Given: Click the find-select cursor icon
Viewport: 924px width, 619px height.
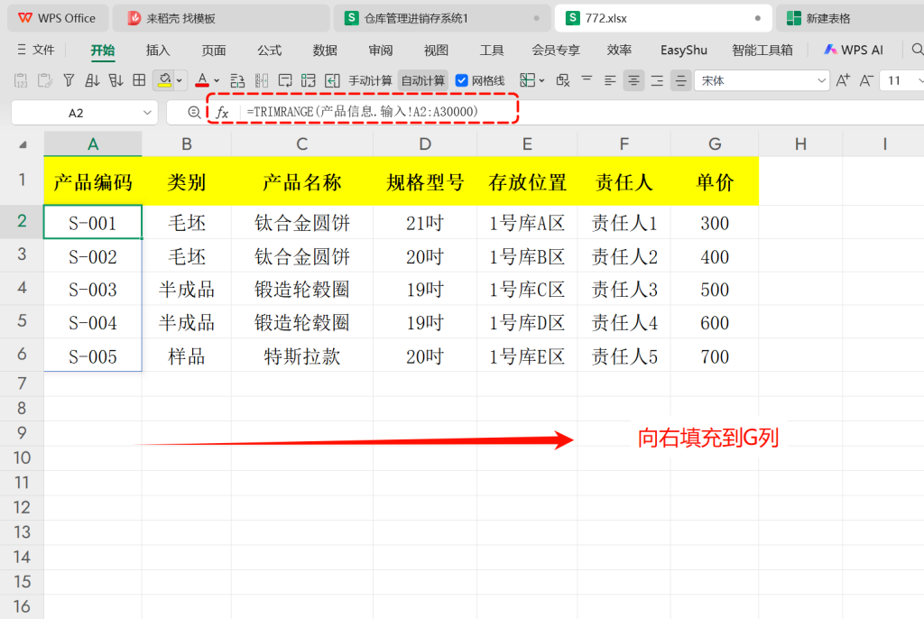Looking at the screenshot, I should tap(563, 81).
